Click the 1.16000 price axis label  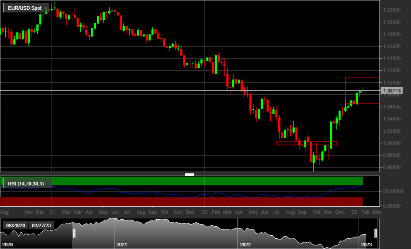[x=391, y=47]
